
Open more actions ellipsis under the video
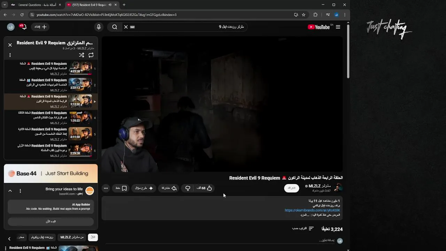pos(106,188)
